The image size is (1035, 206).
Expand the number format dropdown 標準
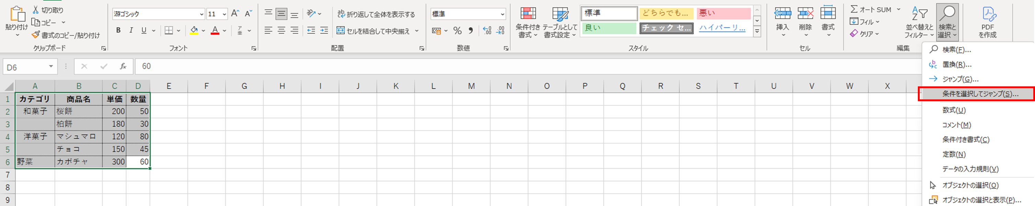(502, 14)
